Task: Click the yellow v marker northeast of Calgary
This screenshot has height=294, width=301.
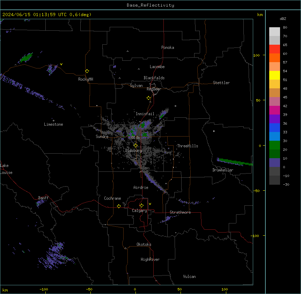Action: 150,204
